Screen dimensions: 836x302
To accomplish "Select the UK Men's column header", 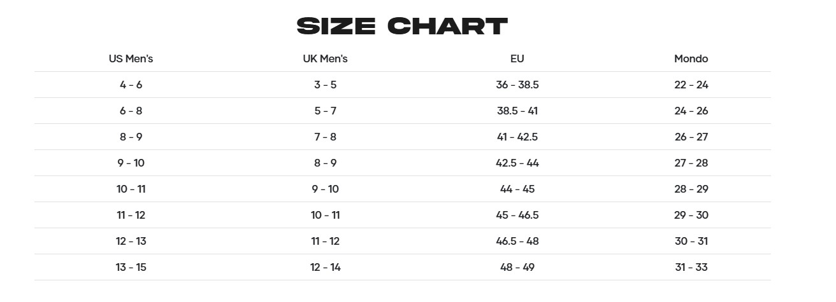I will tap(325, 58).
